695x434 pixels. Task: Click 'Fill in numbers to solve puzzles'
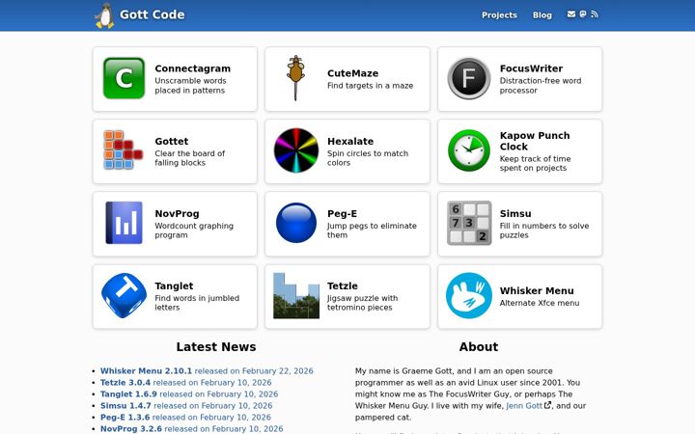[544, 231]
